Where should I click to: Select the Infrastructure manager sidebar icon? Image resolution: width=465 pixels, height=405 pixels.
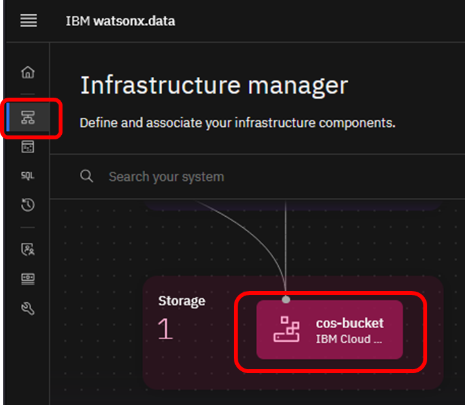point(28,118)
